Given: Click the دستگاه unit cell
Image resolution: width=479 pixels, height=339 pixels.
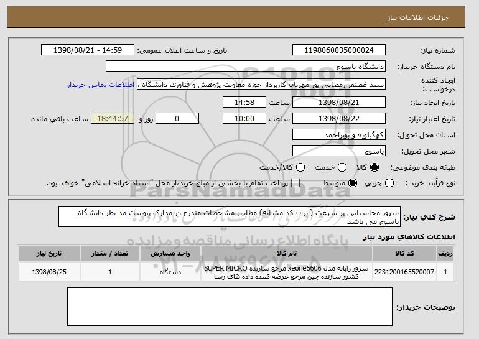Looking at the screenshot, I should point(170,272).
